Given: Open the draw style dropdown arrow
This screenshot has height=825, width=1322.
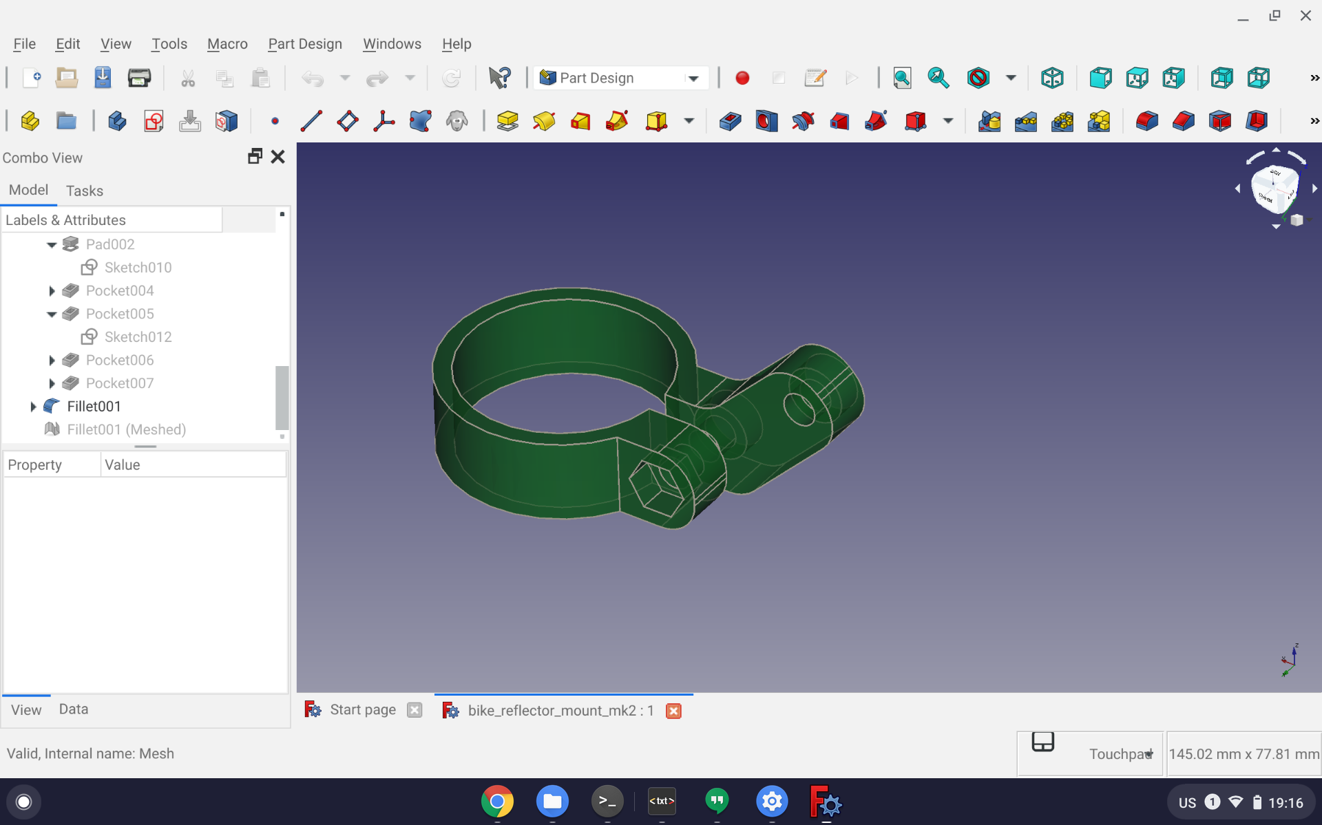Looking at the screenshot, I should (1011, 78).
